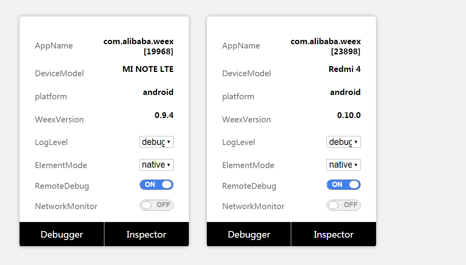Click the Debugger button for MI NOTE LTE
The height and width of the screenshot is (265, 466).
click(61, 234)
